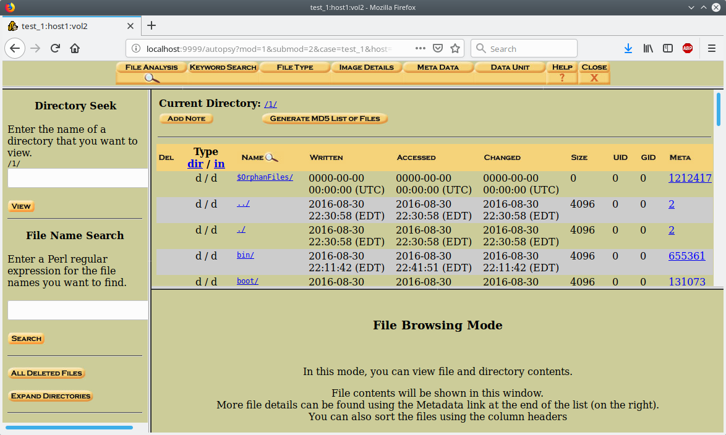Open the Firefox downloads arrow icon

628,49
